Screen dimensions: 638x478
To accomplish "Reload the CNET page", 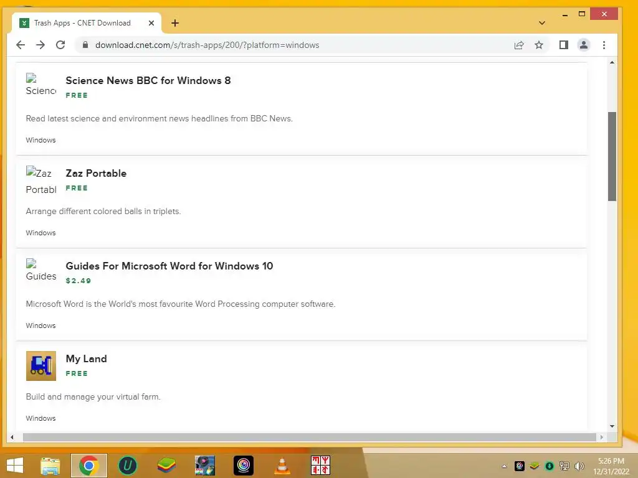I will click(x=60, y=45).
